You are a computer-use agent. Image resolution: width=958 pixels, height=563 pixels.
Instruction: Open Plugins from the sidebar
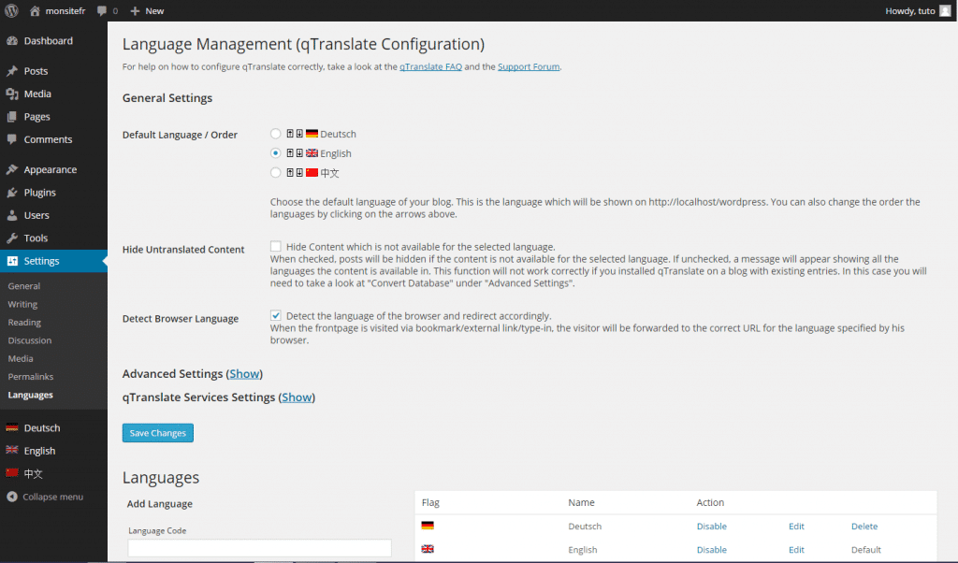(39, 193)
